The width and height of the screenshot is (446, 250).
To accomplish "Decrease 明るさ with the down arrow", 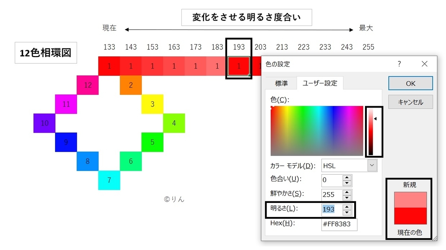I will pyautogui.click(x=347, y=213).
